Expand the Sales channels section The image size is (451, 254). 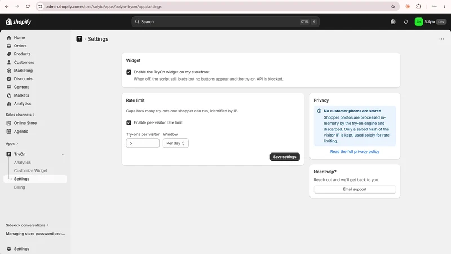[20, 115]
